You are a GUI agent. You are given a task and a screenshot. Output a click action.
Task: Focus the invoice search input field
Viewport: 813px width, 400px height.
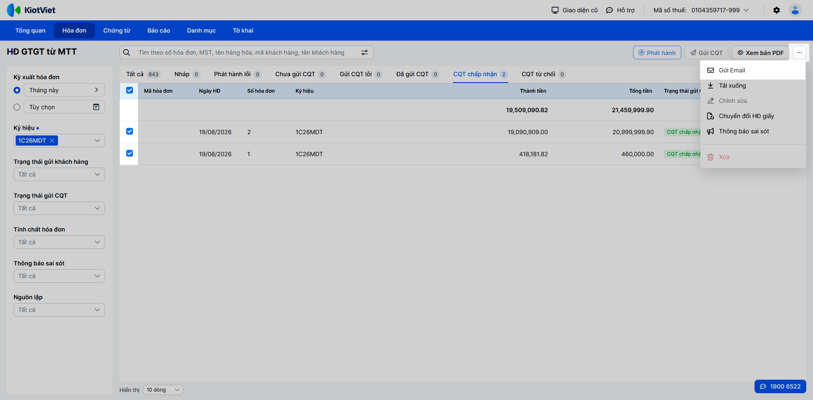(246, 52)
